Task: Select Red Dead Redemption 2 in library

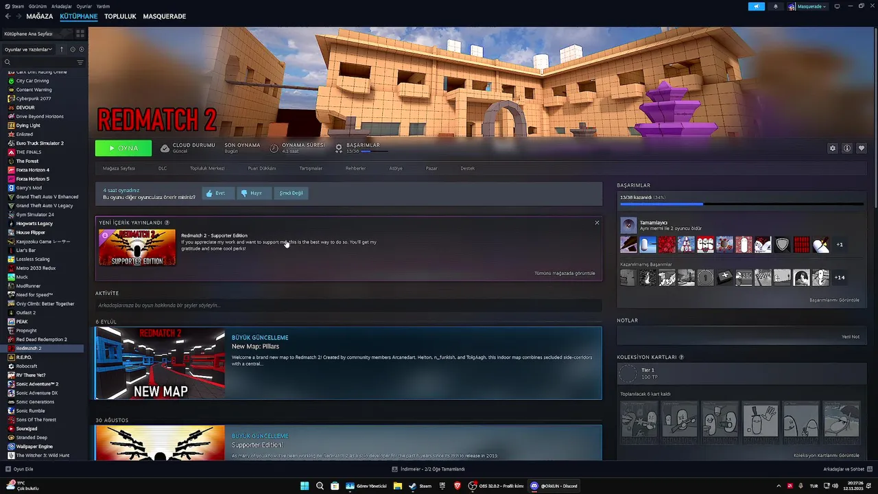Action: [42, 340]
